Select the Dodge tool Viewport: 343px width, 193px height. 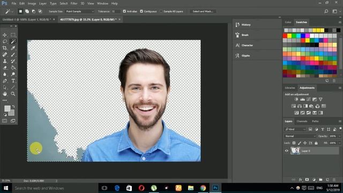click(13, 75)
